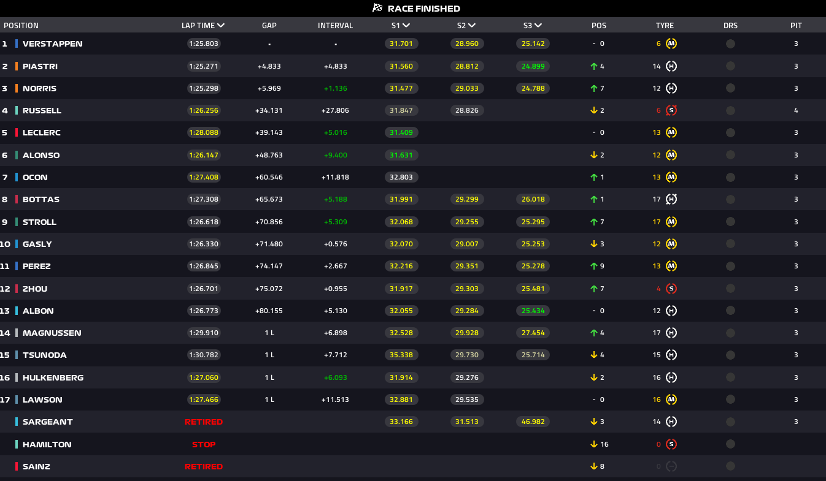
Task: Click Hamilton's position loss arrow
Action: [x=594, y=444]
